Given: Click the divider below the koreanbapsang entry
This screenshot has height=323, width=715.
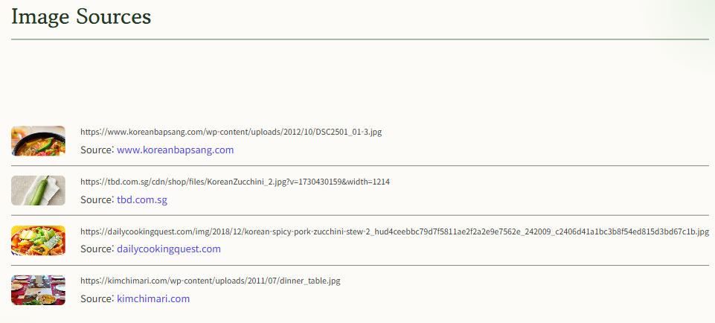Looking at the screenshot, I should (360, 166).
